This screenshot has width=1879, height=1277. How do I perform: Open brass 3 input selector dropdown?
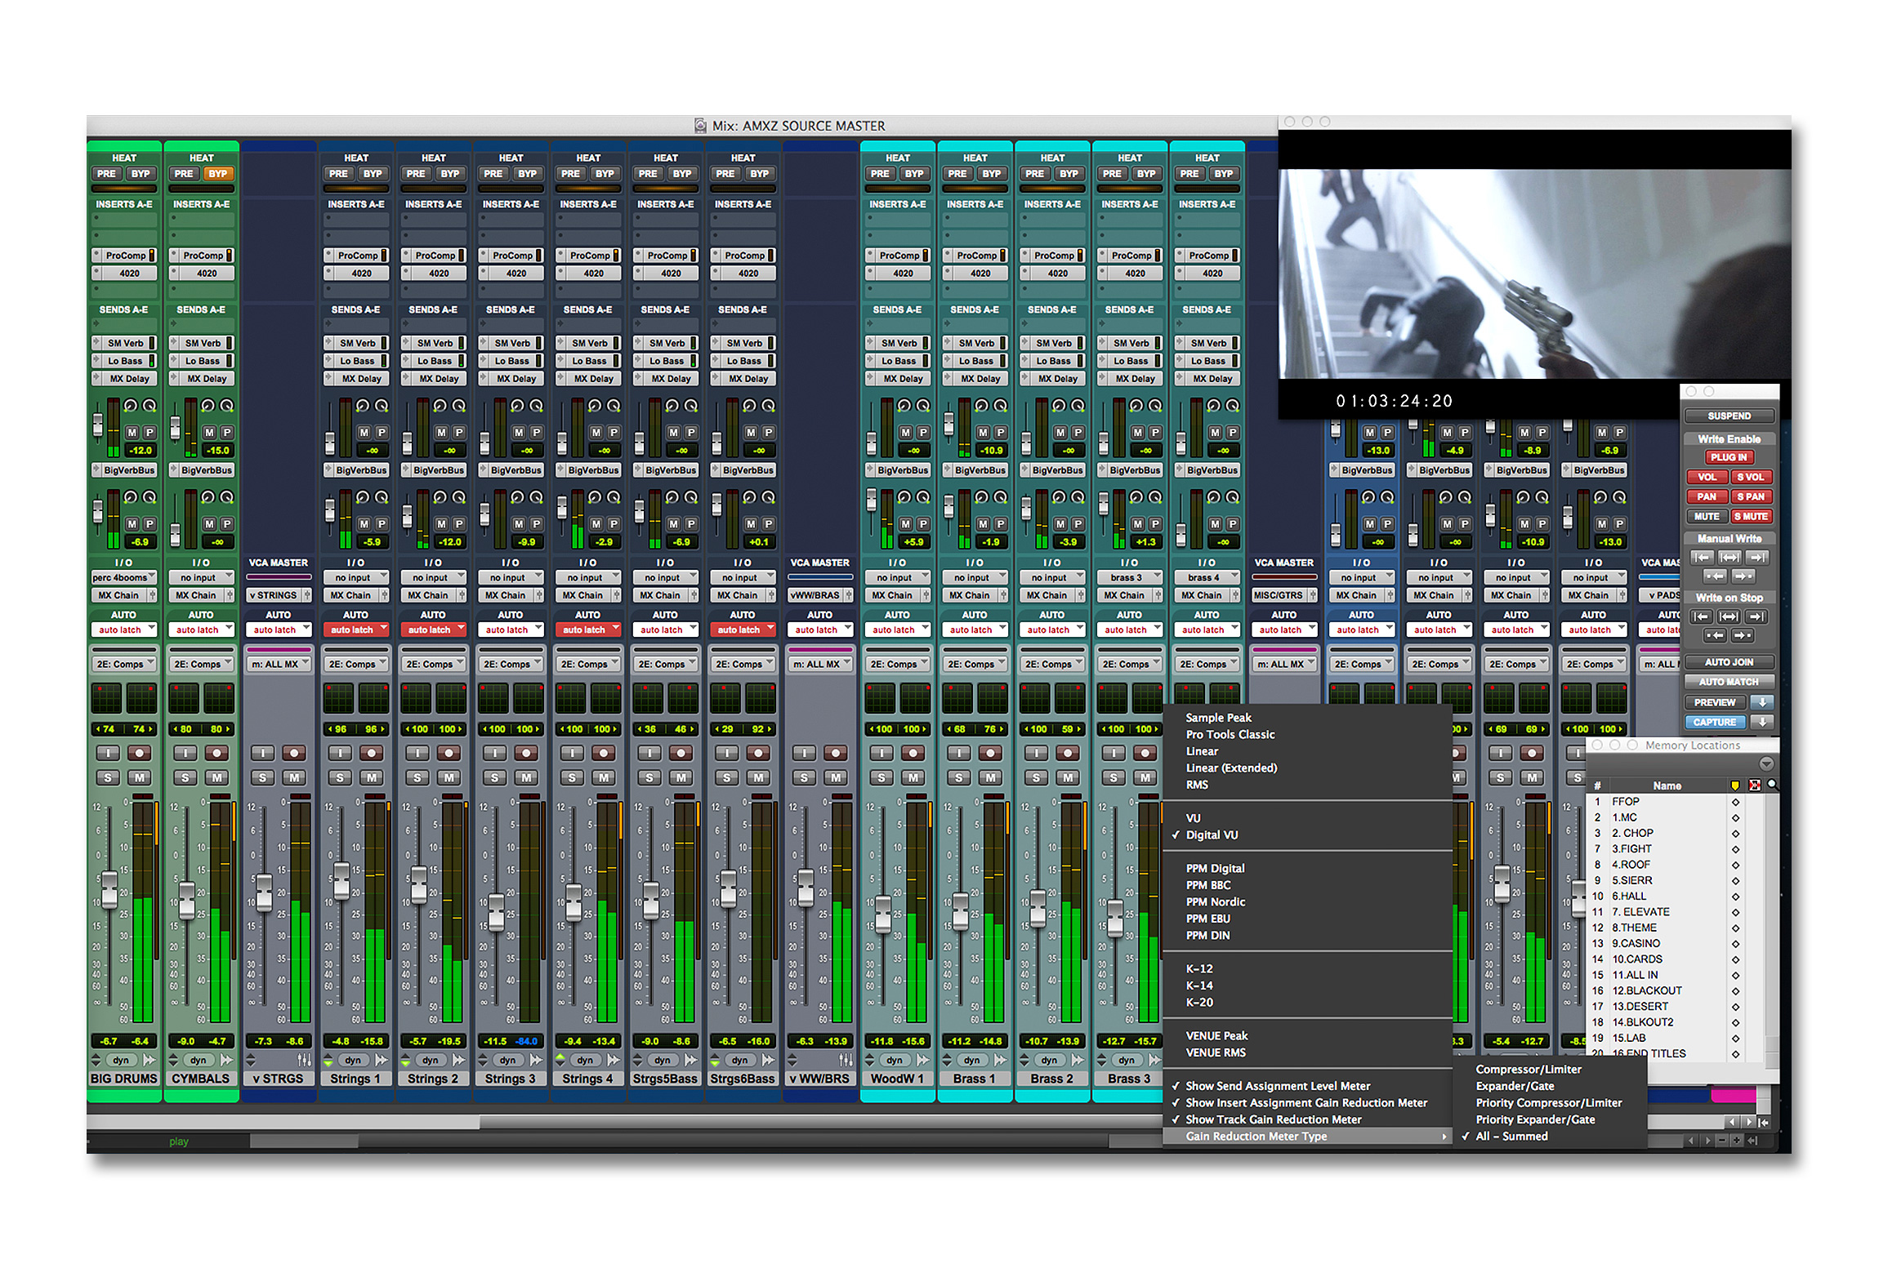click(1130, 577)
